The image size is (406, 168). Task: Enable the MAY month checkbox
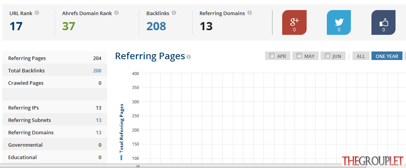299,55
